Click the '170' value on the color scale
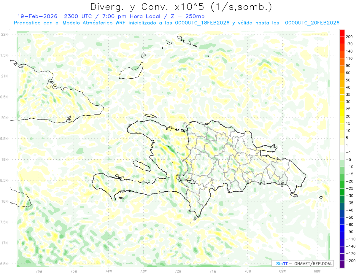This screenshot has height=275, width=356. click(x=349, y=44)
